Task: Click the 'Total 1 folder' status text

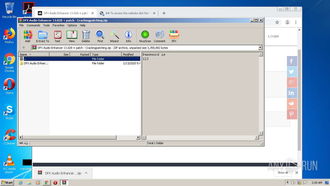Action: click(x=155, y=143)
